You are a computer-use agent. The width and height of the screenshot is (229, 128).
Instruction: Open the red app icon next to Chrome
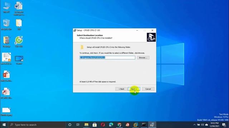(127, 125)
